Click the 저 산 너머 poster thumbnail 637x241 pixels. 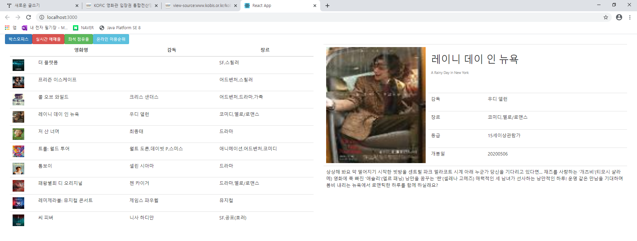tap(18, 134)
